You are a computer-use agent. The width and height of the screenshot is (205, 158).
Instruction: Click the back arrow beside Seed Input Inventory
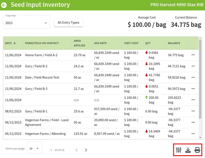coord(4,5)
